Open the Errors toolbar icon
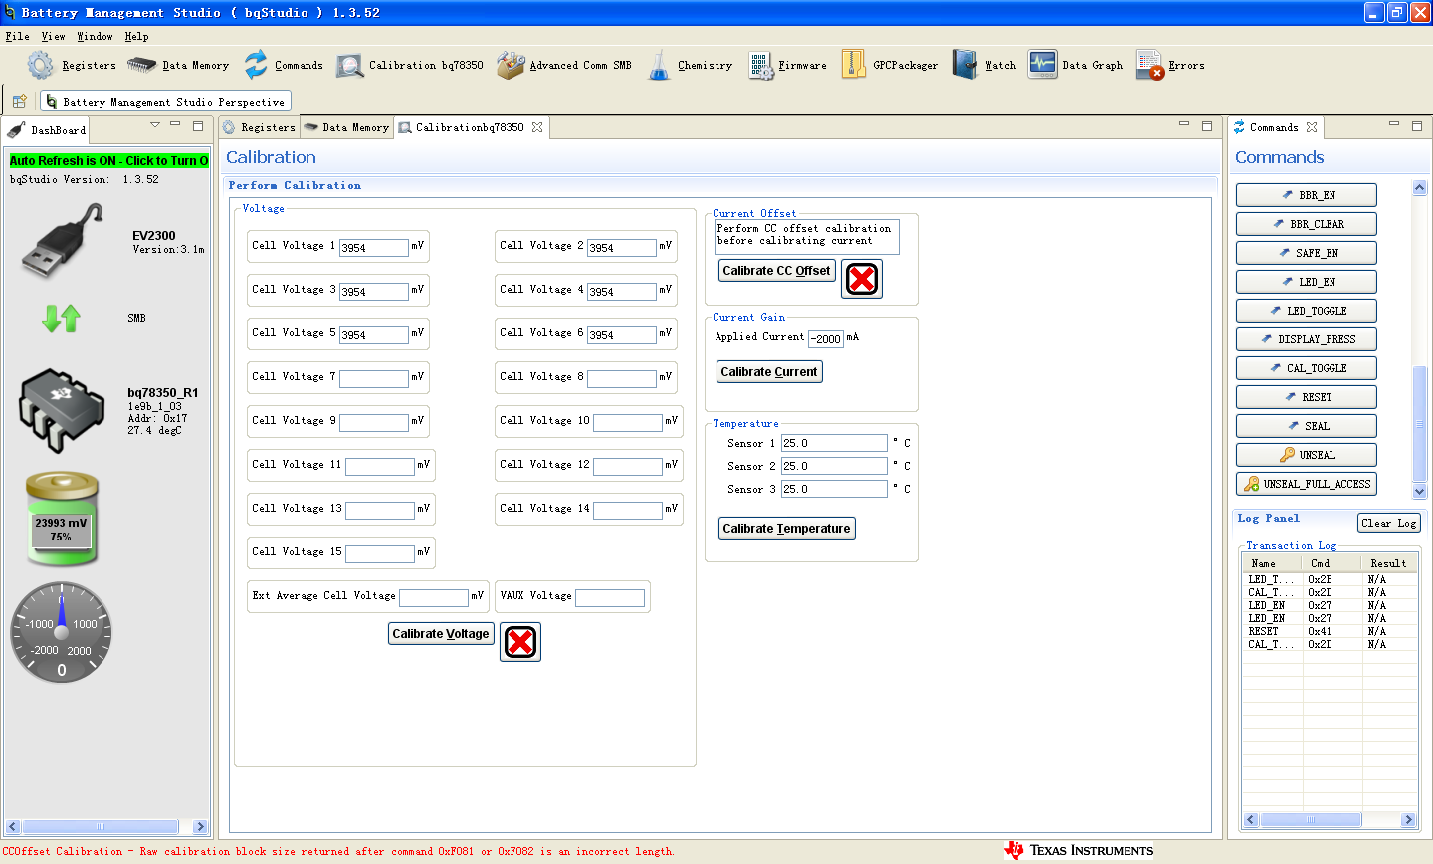1433x864 pixels. (1150, 65)
